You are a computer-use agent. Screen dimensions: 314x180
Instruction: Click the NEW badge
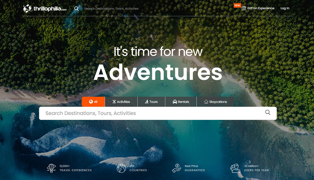[x=237, y=5]
